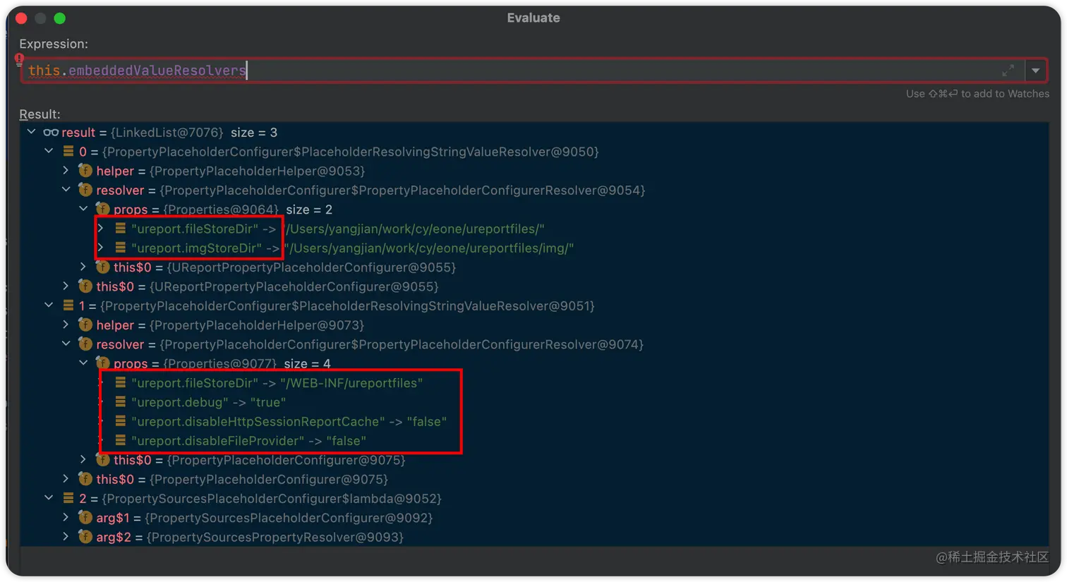
Task: Collapse element 0 PlaceholderResolvingStringValueResolver@9050
Action: 49,151
